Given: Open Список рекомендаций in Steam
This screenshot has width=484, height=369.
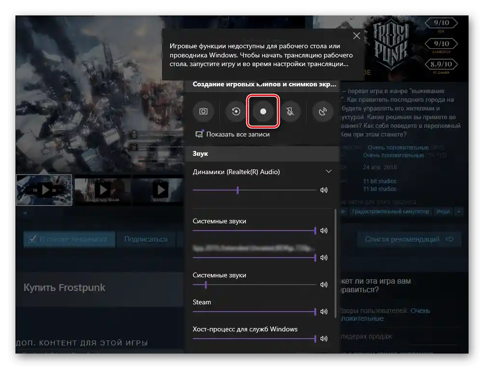Looking at the screenshot, I should click(x=409, y=239).
